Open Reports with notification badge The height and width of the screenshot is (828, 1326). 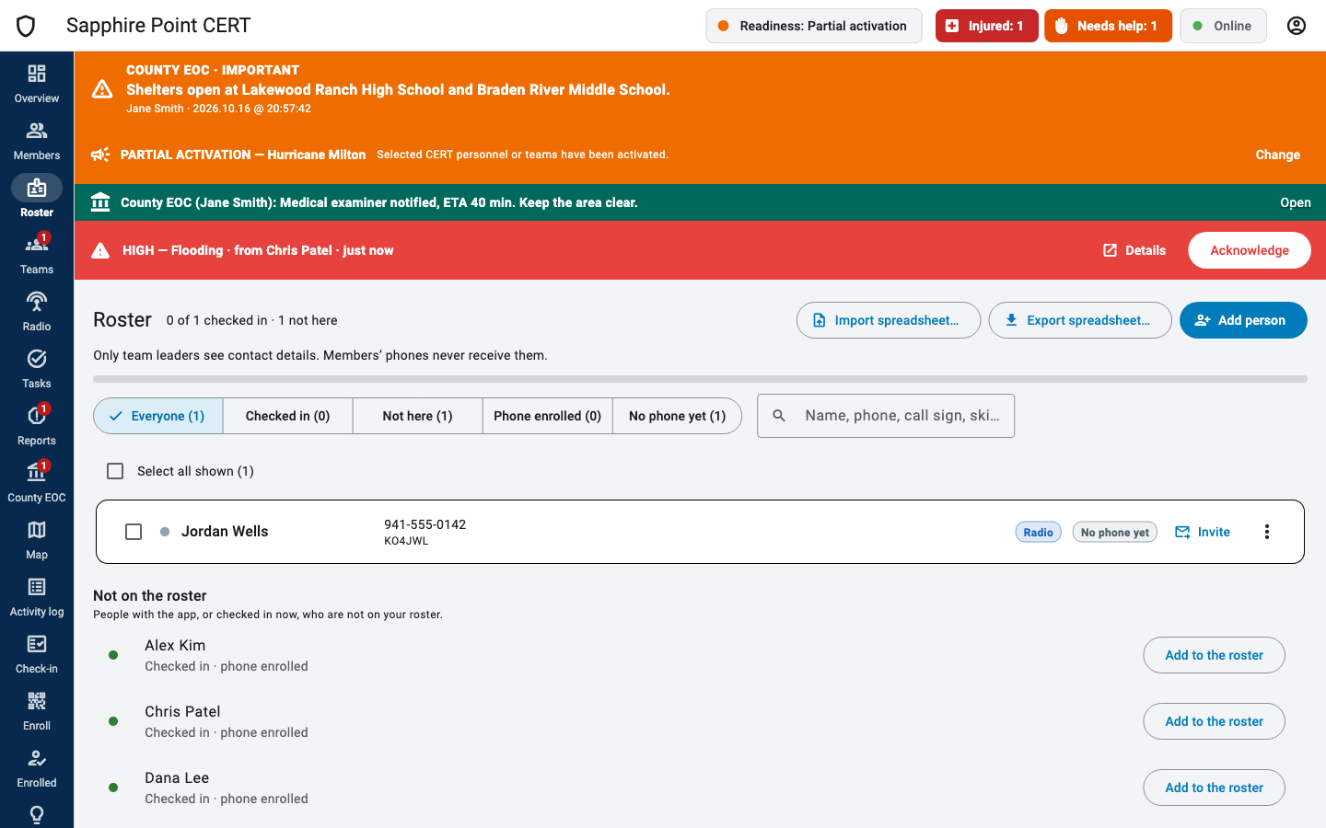tap(37, 426)
